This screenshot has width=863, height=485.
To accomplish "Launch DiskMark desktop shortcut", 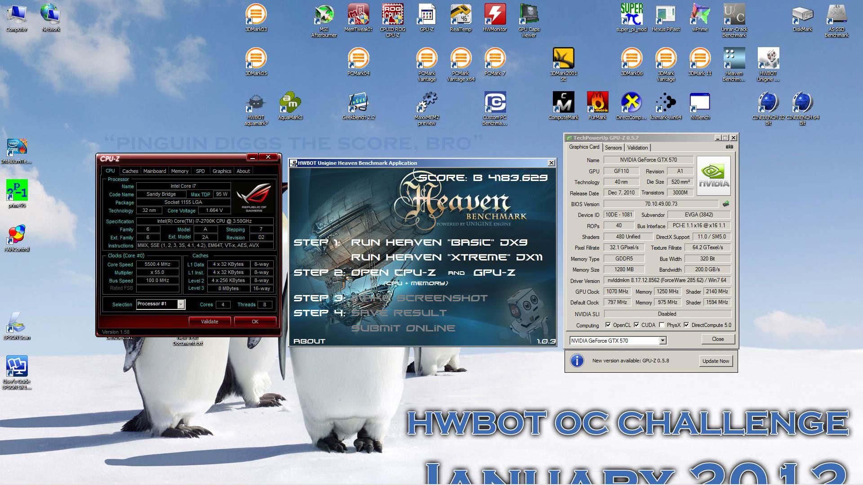I will click(802, 17).
